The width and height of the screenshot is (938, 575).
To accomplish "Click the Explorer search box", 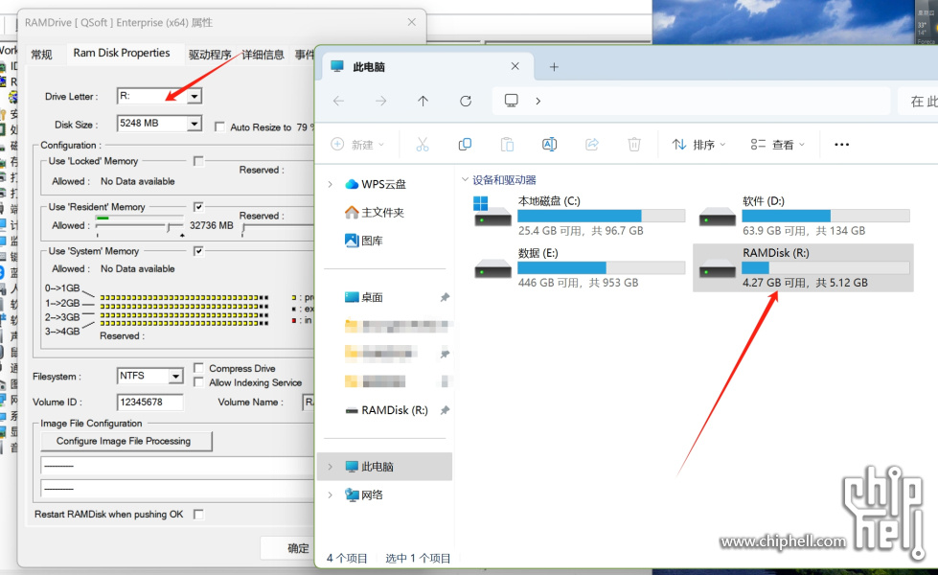I will (x=918, y=102).
